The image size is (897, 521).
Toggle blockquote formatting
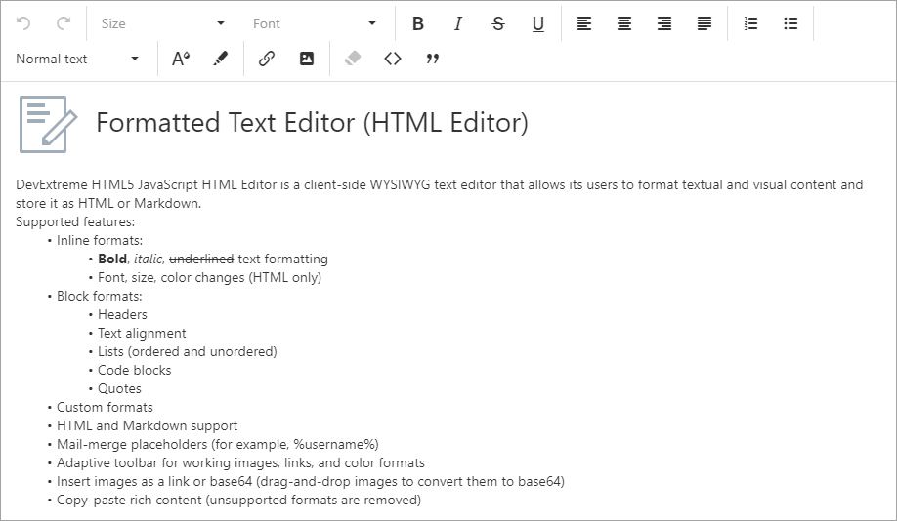click(433, 59)
